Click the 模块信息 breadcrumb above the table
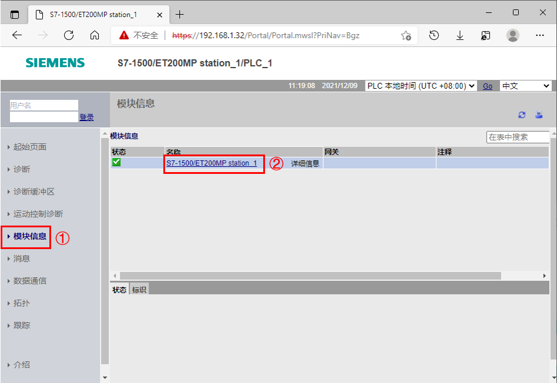The height and width of the screenshot is (383, 557). click(124, 136)
